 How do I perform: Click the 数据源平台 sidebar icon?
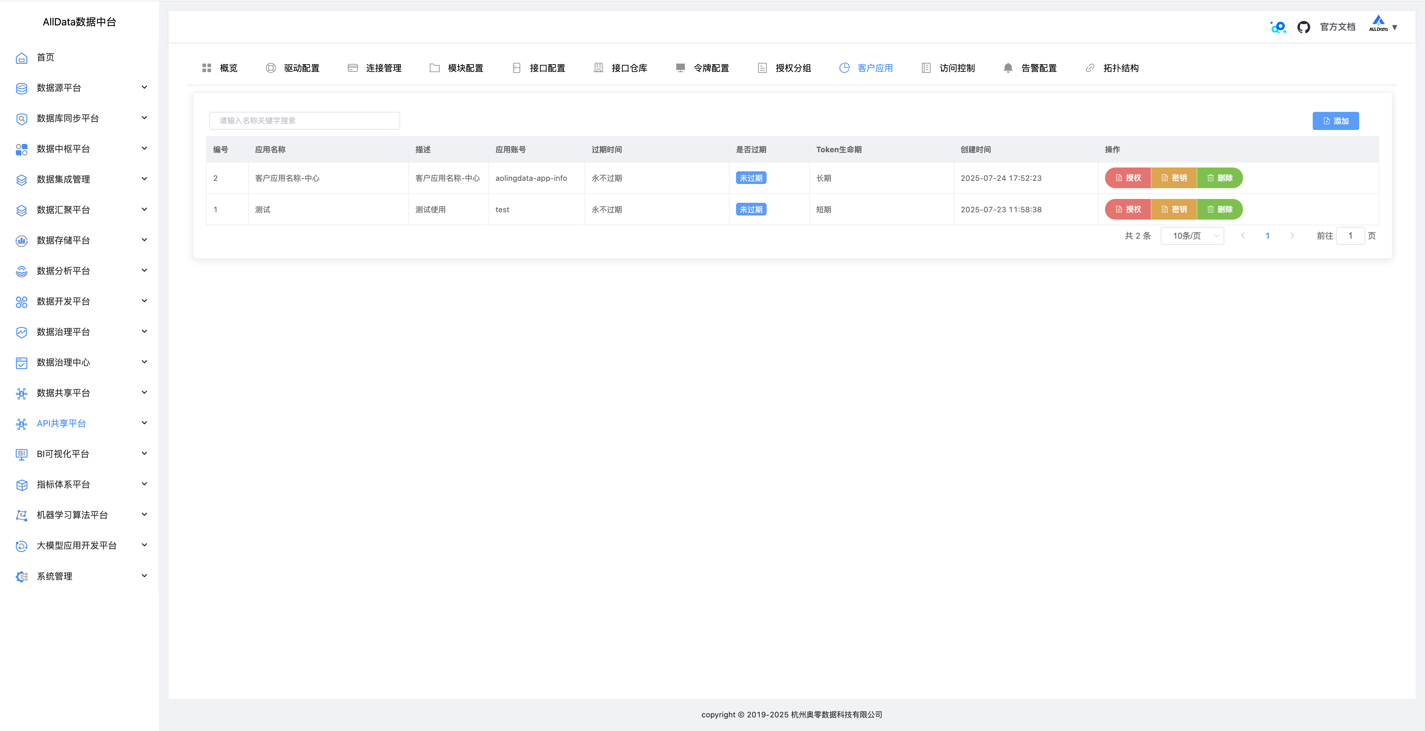pyautogui.click(x=22, y=88)
